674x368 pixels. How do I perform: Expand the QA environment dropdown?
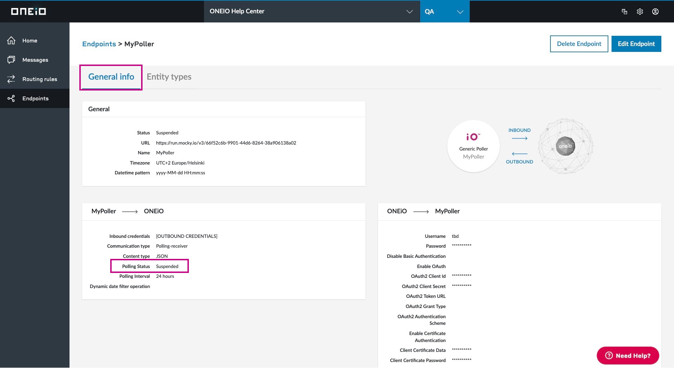click(445, 11)
